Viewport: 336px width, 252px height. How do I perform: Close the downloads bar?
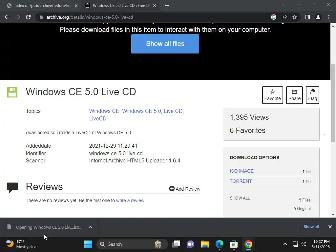point(330,226)
